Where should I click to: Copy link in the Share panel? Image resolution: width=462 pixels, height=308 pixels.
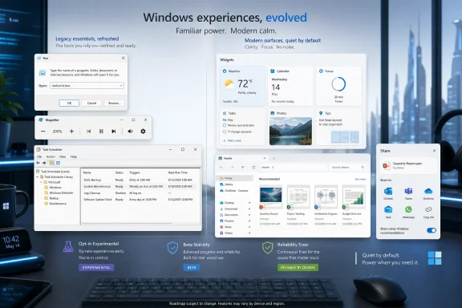pyautogui.click(x=428, y=212)
